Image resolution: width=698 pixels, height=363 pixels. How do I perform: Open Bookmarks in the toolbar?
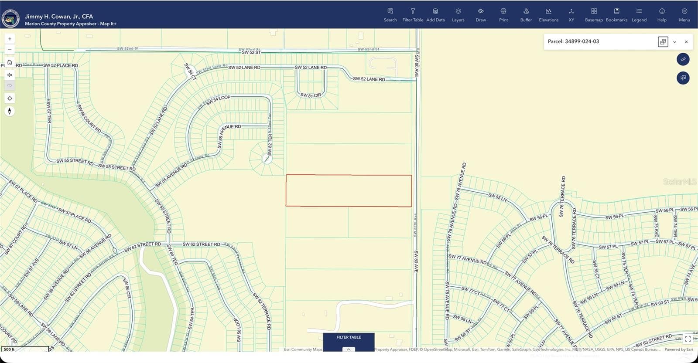pos(616,15)
